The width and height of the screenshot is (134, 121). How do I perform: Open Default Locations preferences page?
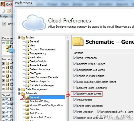coord(40,69)
